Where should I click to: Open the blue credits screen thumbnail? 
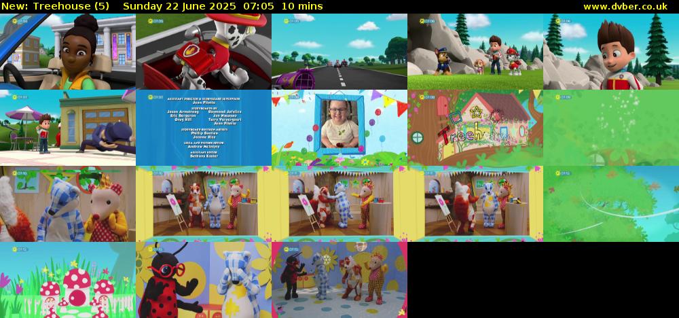(x=204, y=128)
